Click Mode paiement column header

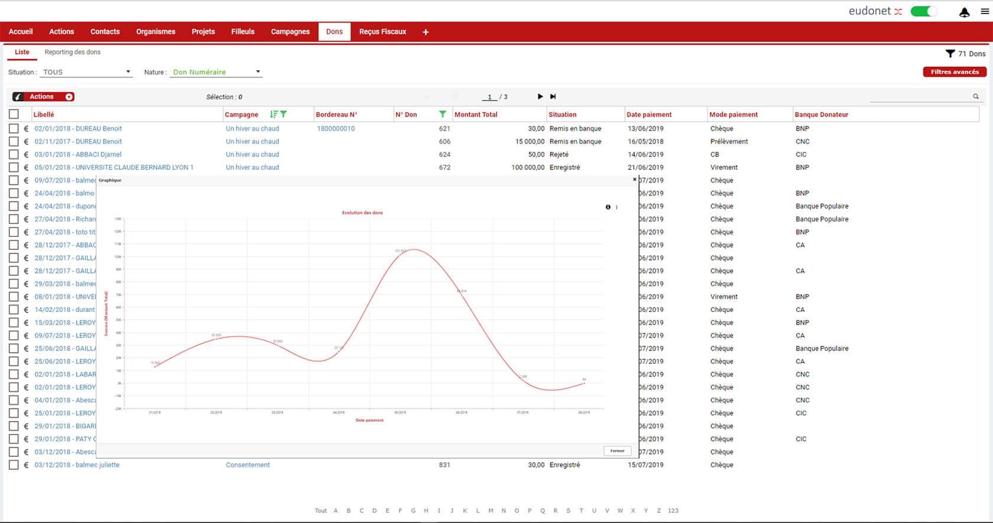click(734, 115)
